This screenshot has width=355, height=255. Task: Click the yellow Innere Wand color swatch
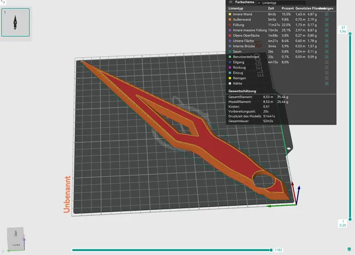coord(230,14)
